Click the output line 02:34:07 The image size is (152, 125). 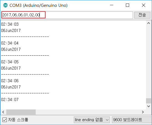[x=10, y=100]
